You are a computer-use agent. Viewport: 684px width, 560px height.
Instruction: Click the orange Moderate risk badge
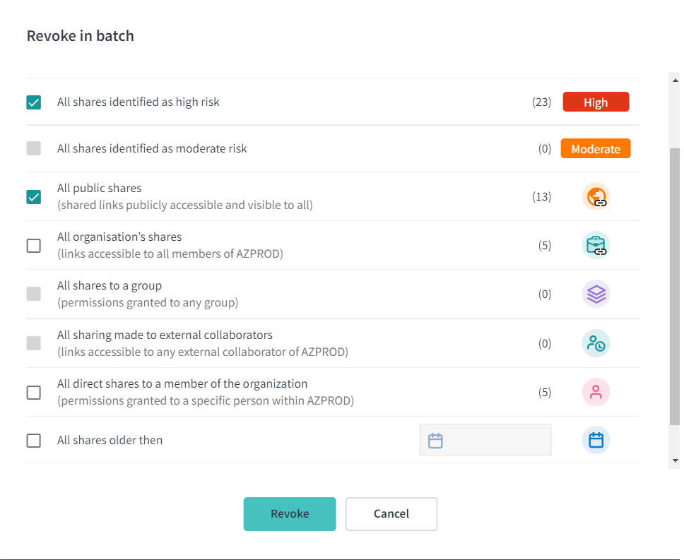596,148
